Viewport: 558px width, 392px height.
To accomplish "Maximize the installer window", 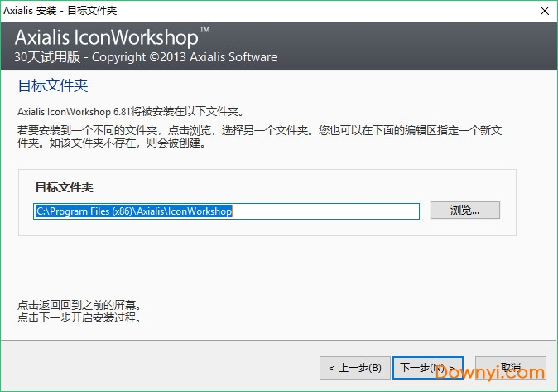I will click(x=504, y=11).
